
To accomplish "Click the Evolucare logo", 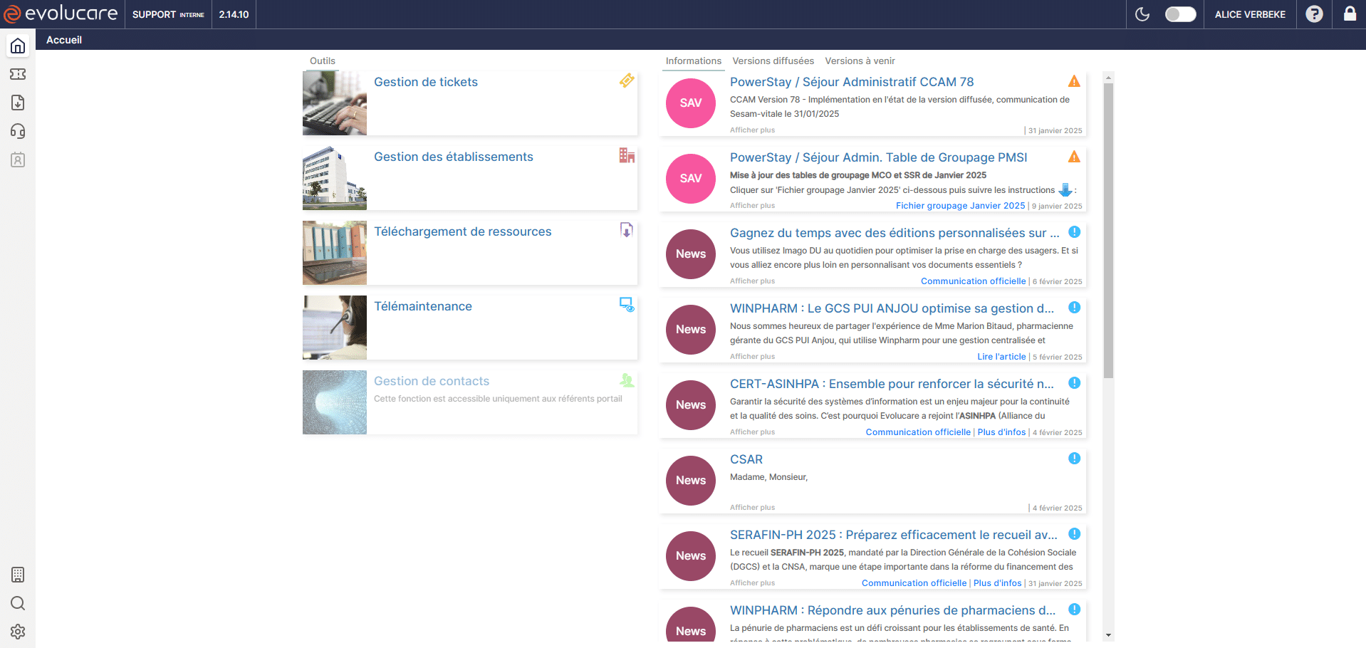I will coord(61,14).
